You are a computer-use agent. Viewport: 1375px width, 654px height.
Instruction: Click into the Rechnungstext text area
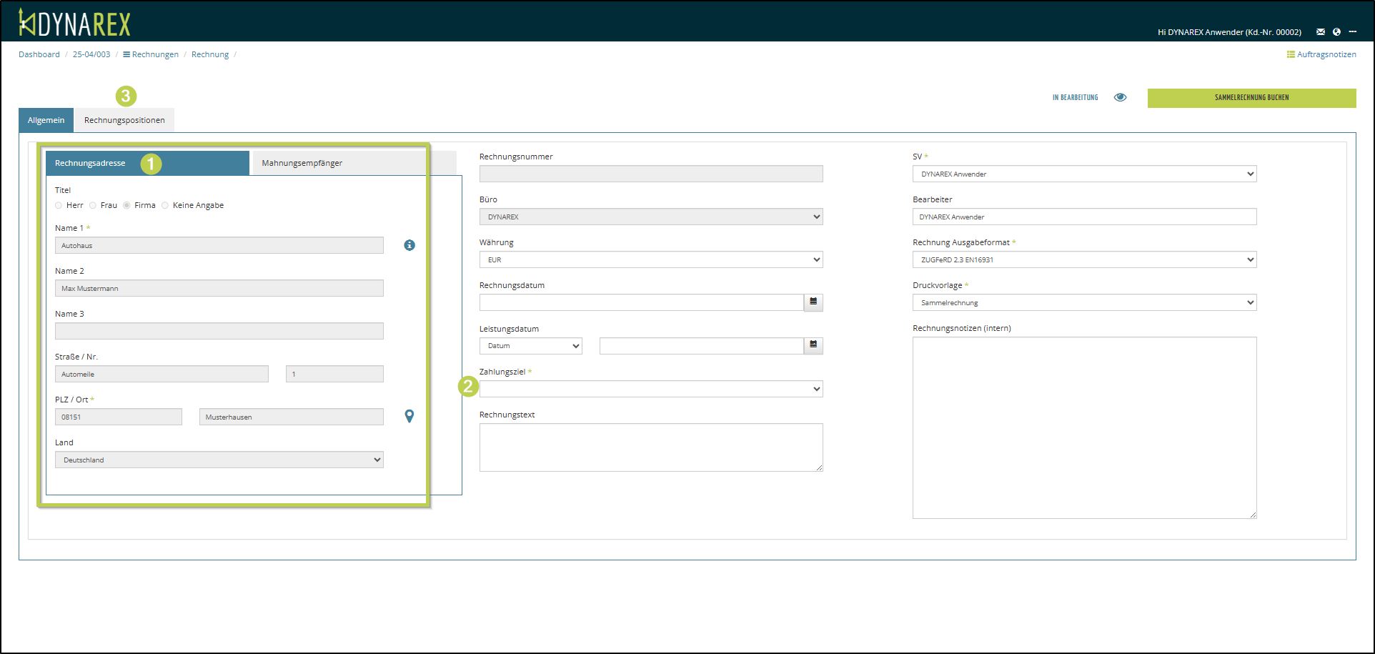[x=650, y=447]
